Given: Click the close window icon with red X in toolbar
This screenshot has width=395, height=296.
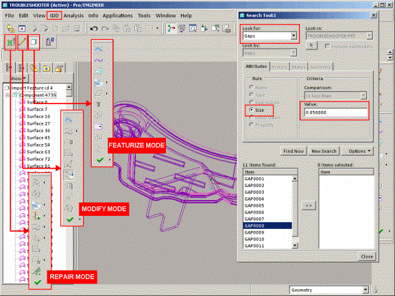Looking at the screenshot, I should [x=22, y=29].
